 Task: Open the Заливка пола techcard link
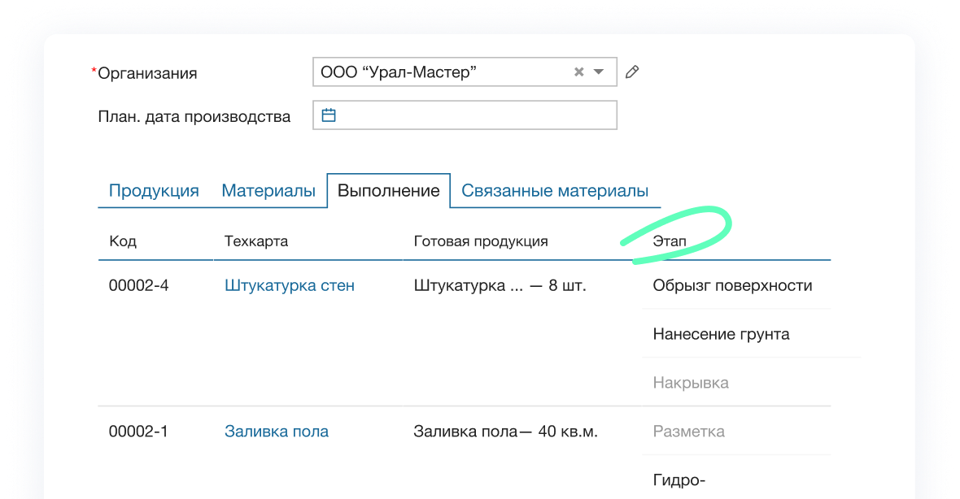(x=277, y=432)
